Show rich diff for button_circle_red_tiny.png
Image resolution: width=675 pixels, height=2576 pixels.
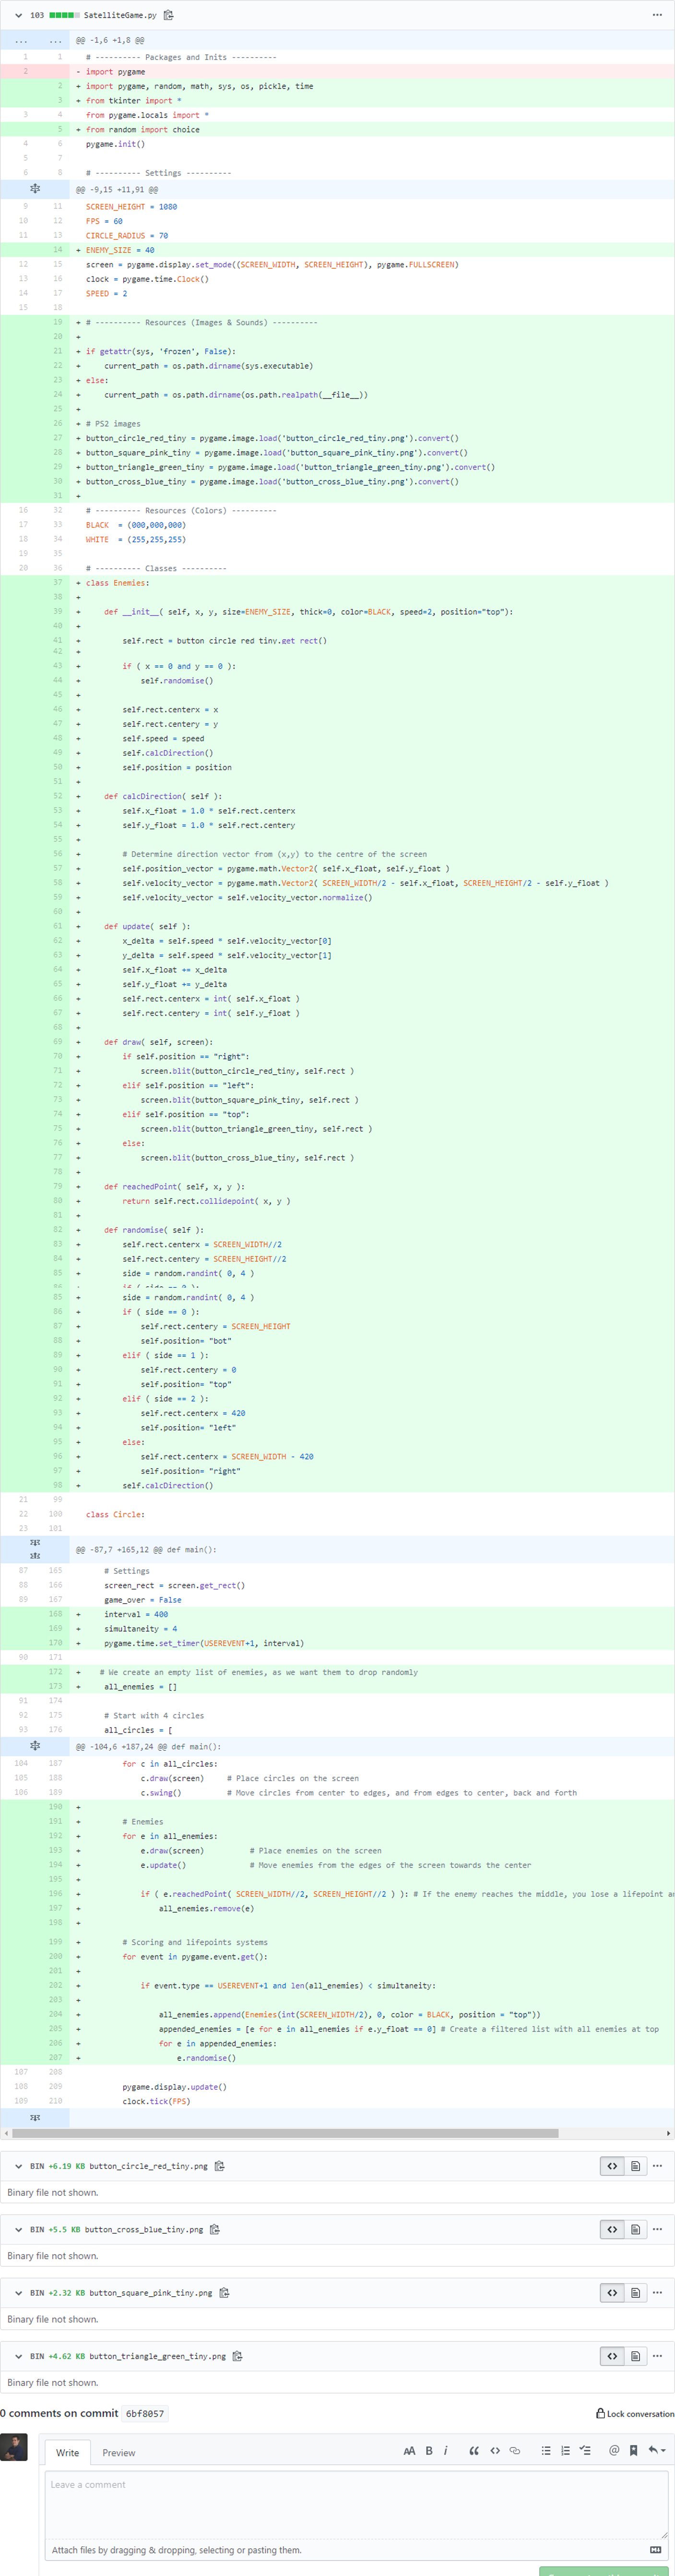635,2166
